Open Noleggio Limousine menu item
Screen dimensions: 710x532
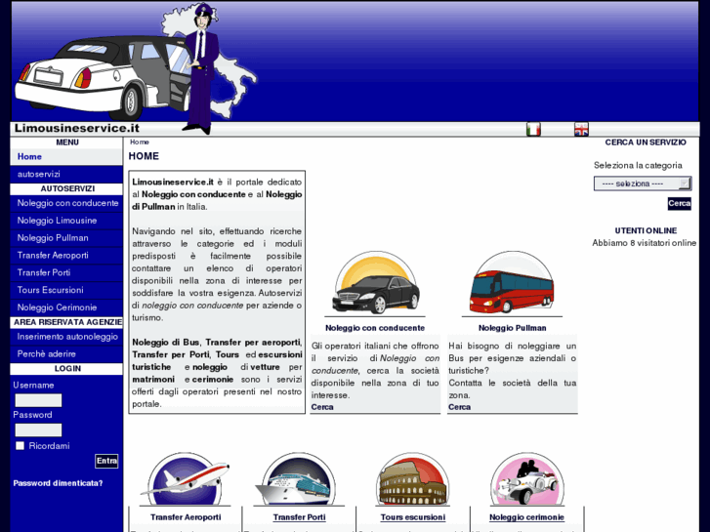coord(66,221)
